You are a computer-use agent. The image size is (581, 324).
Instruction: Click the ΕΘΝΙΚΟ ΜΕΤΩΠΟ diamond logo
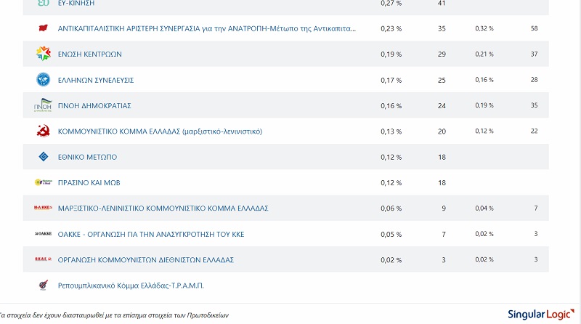pos(43,157)
